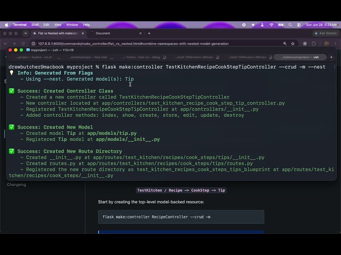Image resolution: width=341 pixels, height=255 pixels.
Task: Click the app/models/tip.py path text
Action: coord(112,133)
